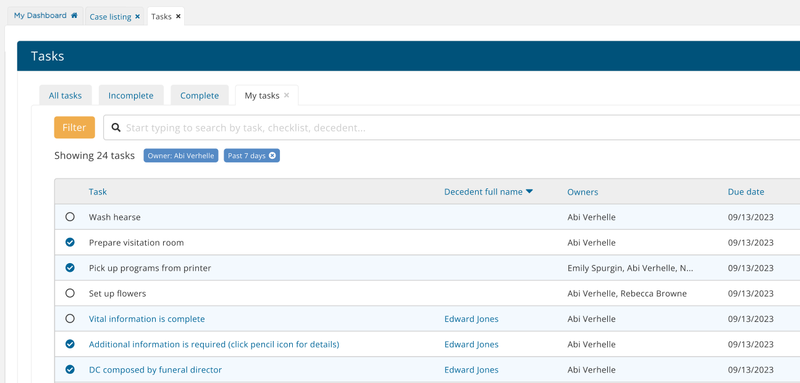Sort tasks by Due date column
Screen dimensions: 800x383
pyautogui.click(x=746, y=192)
